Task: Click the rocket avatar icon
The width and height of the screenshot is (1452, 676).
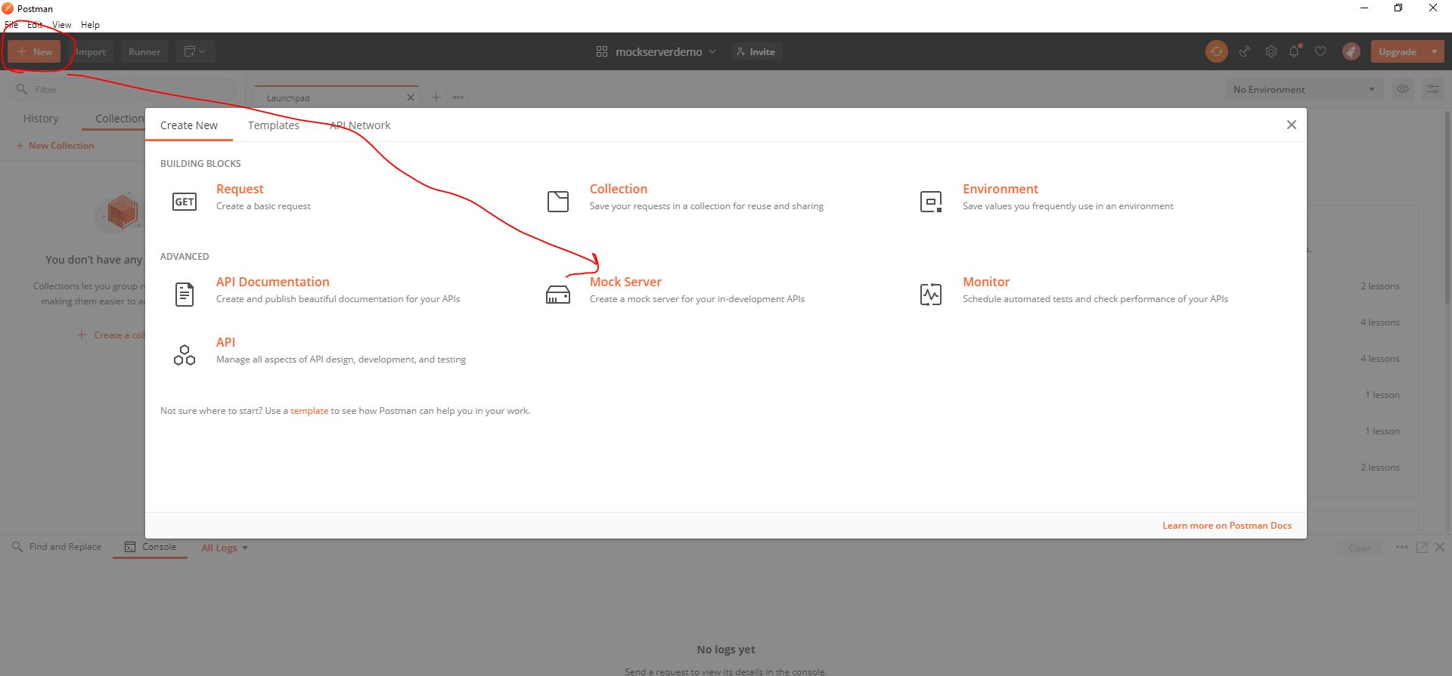Action: point(1351,51)
